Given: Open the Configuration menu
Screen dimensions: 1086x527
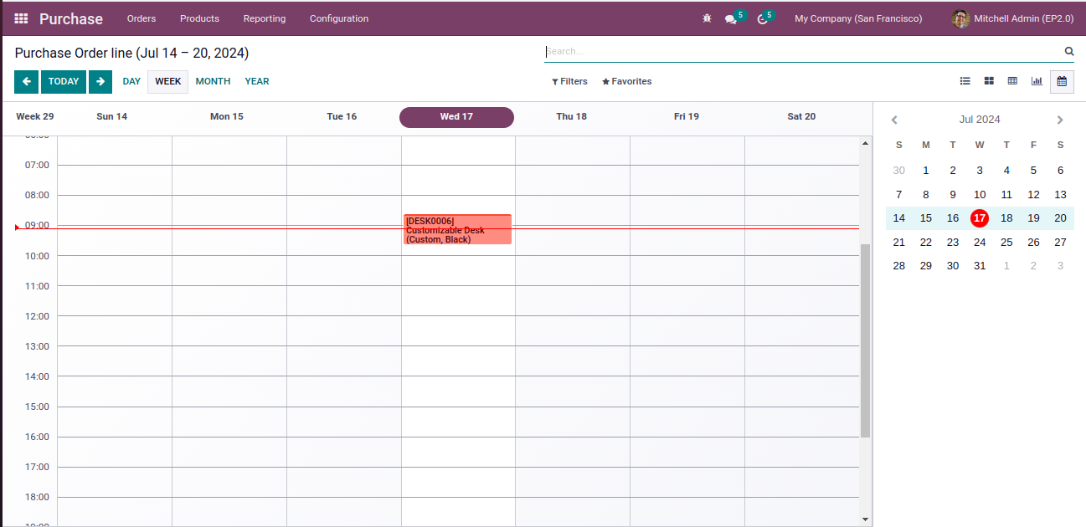Looking at the screenshot, I should [339, 18].
